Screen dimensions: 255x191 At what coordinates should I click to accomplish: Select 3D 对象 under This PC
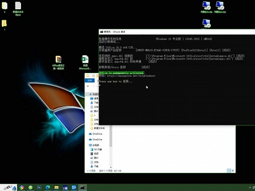point(96,149)
